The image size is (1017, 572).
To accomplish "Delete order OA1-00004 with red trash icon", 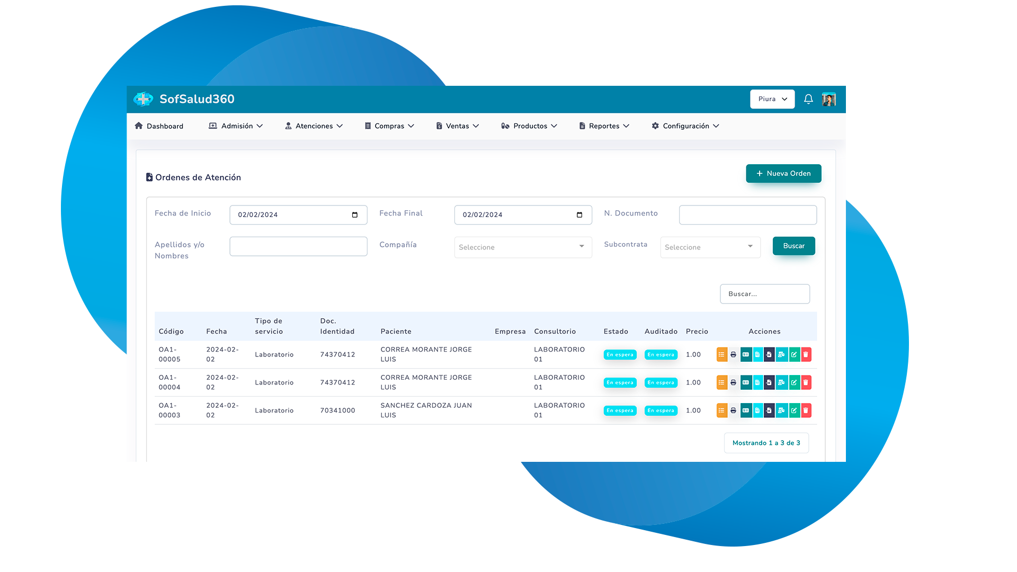I will (806, 382).
